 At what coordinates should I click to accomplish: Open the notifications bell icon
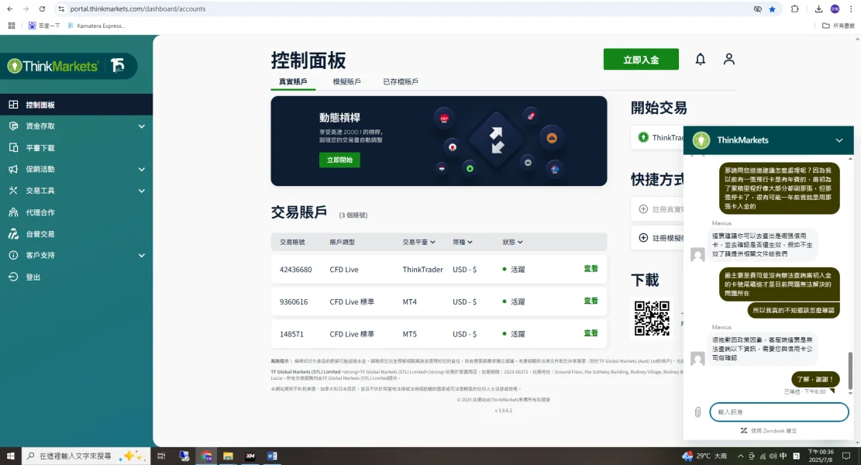coord(700,60)
